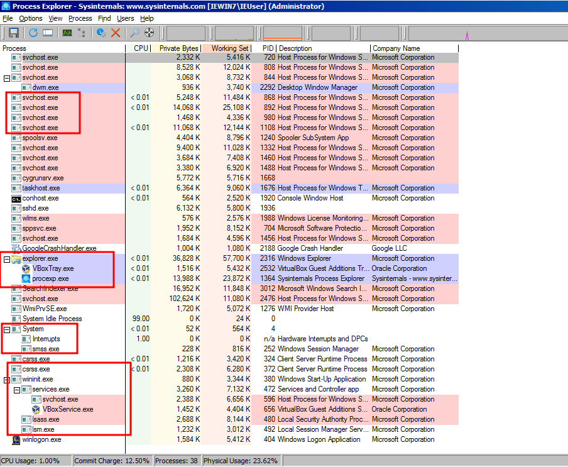
Task: Click the Show Process Tree icon
Action: pyautogui.click(x=82, y=33)
